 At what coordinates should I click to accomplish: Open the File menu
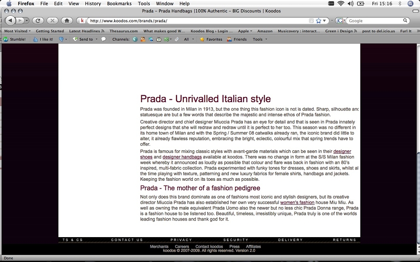[44, 3]
